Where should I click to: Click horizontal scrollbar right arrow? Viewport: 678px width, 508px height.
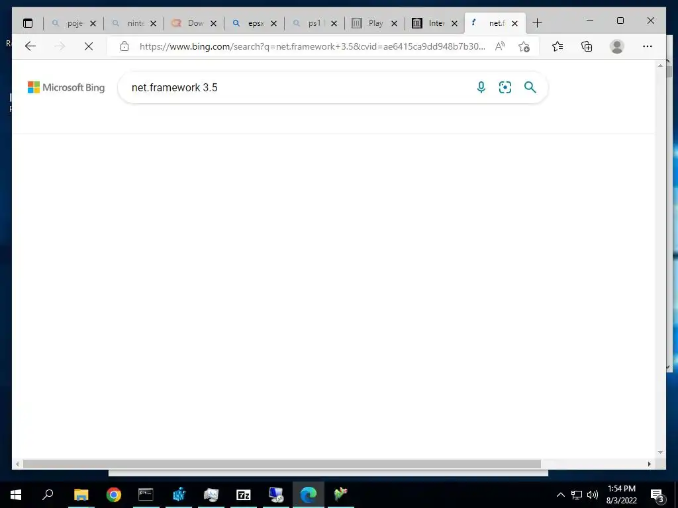(650, 464)
